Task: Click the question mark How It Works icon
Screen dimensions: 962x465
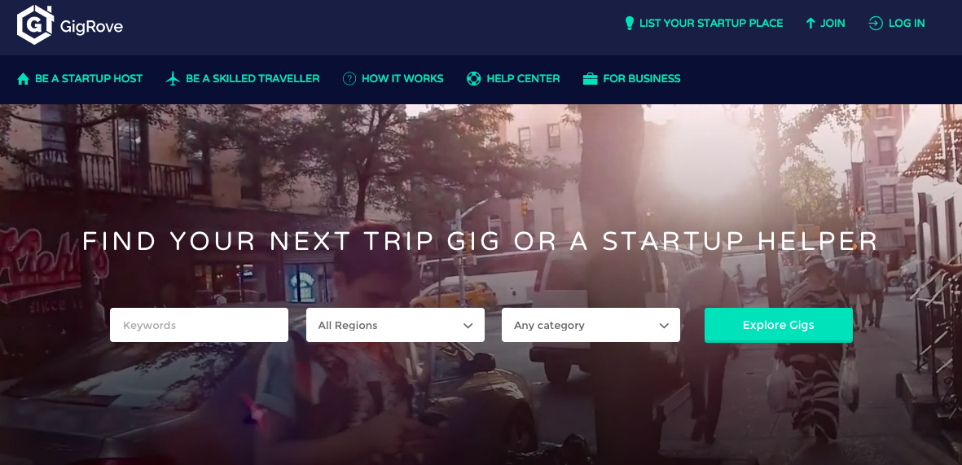Action: (x=349, y=78)
